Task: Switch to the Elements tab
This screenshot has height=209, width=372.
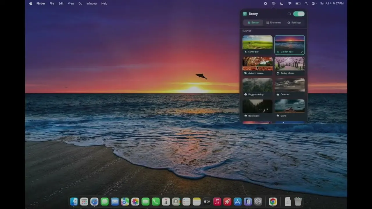Action: [274, 23]
